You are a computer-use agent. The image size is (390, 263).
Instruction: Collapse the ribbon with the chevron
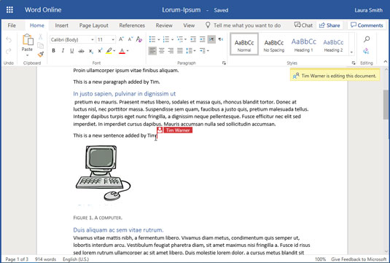pyautogui.click(x=386, y=61)
